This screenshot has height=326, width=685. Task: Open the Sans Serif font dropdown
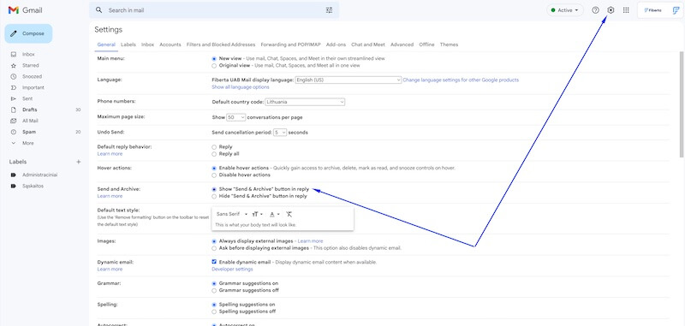[x=232, y=214]
